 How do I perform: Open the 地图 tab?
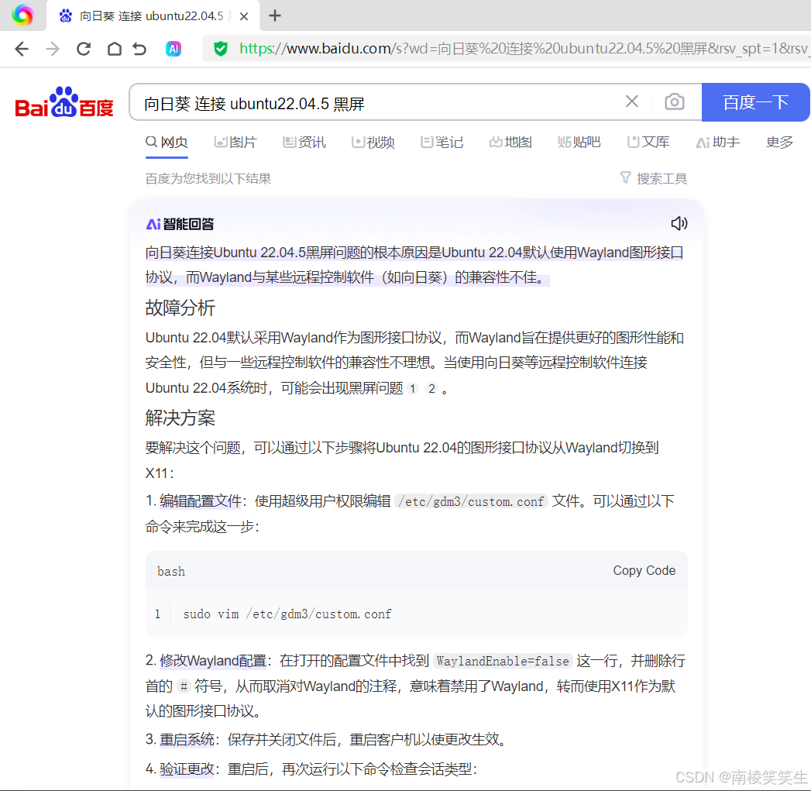pyautogui.click(x=510, y=142)
